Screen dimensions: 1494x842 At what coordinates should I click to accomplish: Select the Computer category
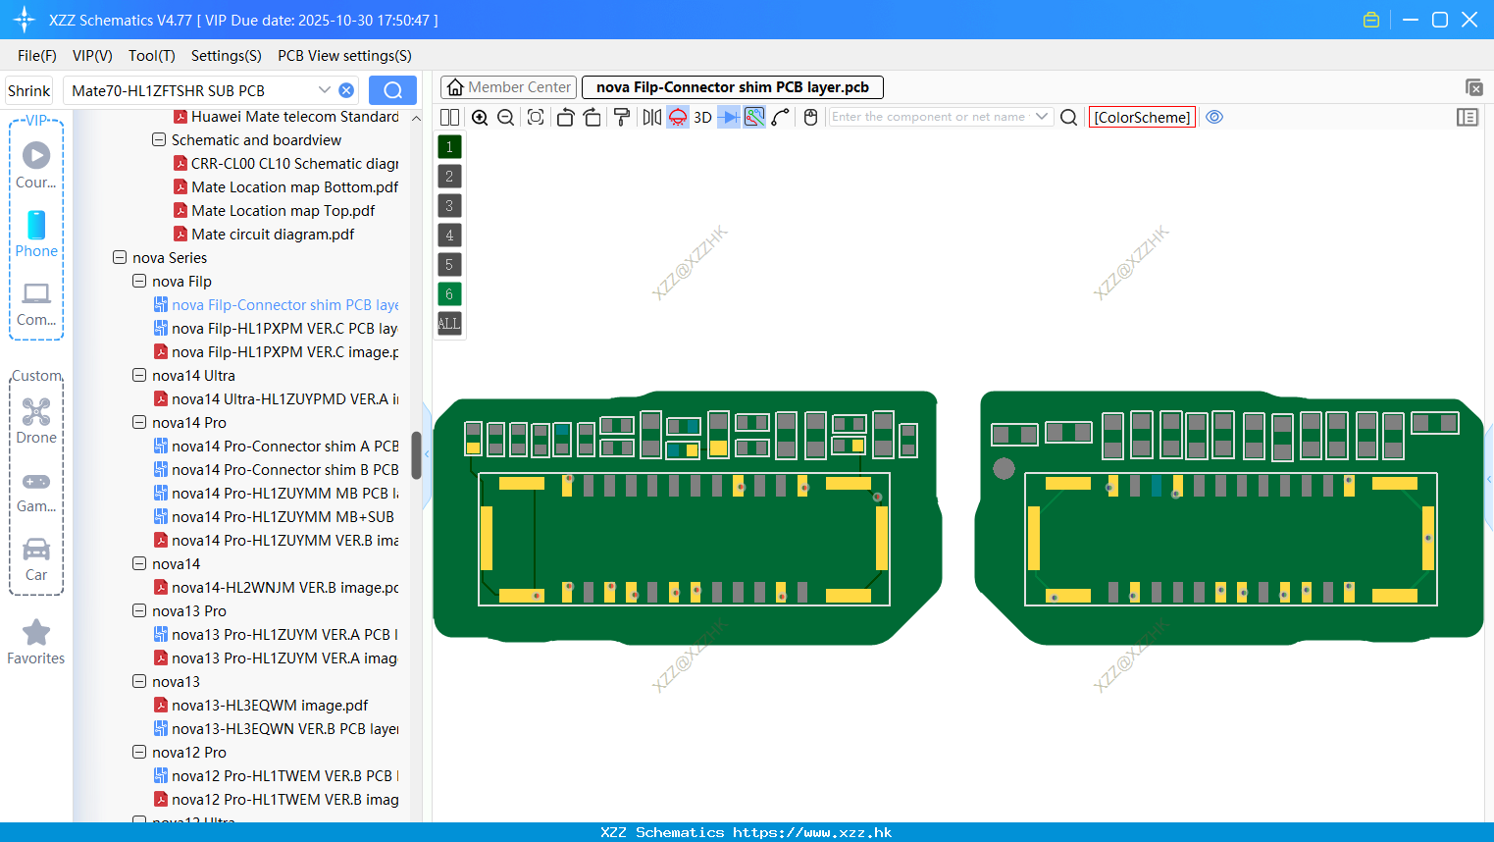click(x=36, y=303)
